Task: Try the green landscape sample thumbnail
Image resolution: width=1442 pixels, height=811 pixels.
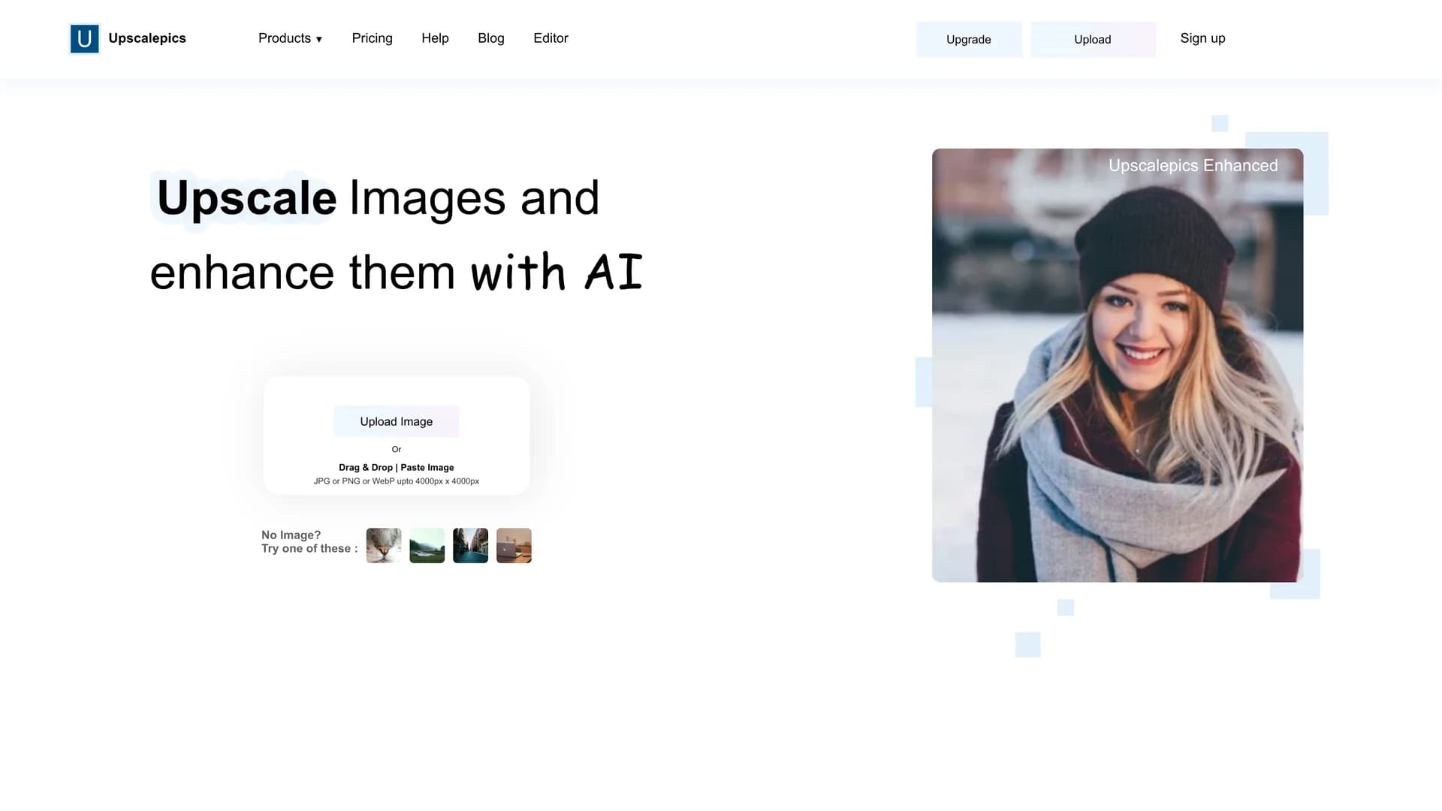Action: (x=427, y=545)
